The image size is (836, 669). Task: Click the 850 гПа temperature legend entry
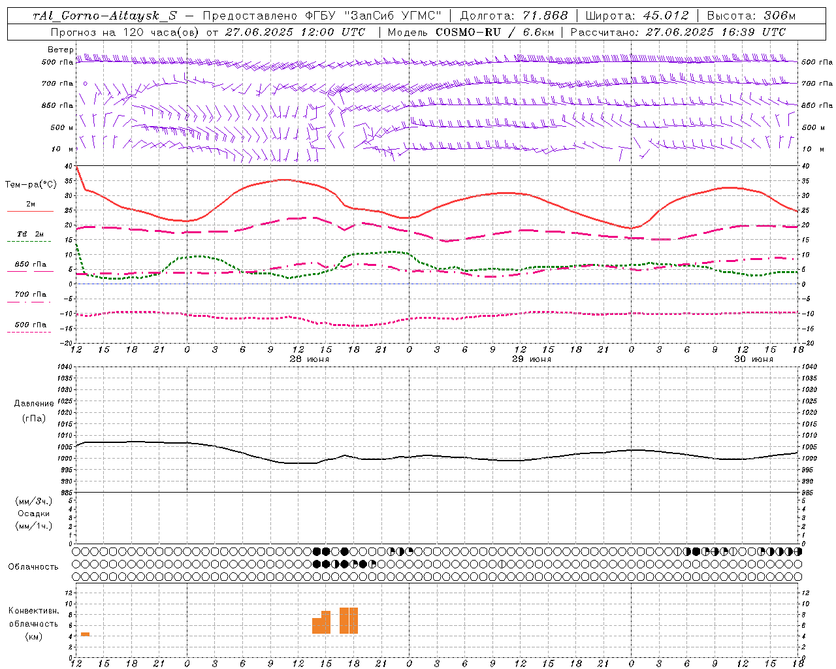[30, 265]
